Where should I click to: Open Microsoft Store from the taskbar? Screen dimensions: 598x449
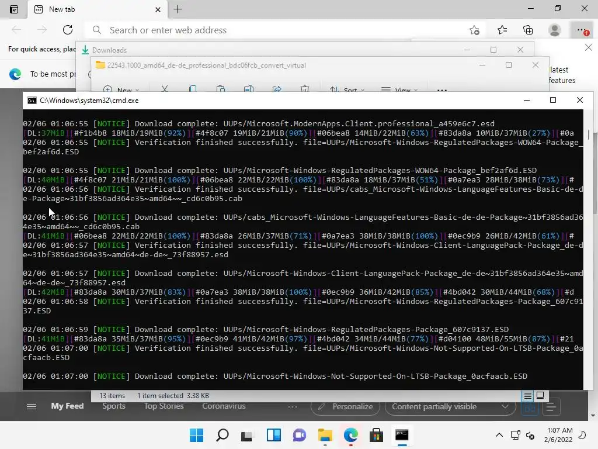coord(376,435)
